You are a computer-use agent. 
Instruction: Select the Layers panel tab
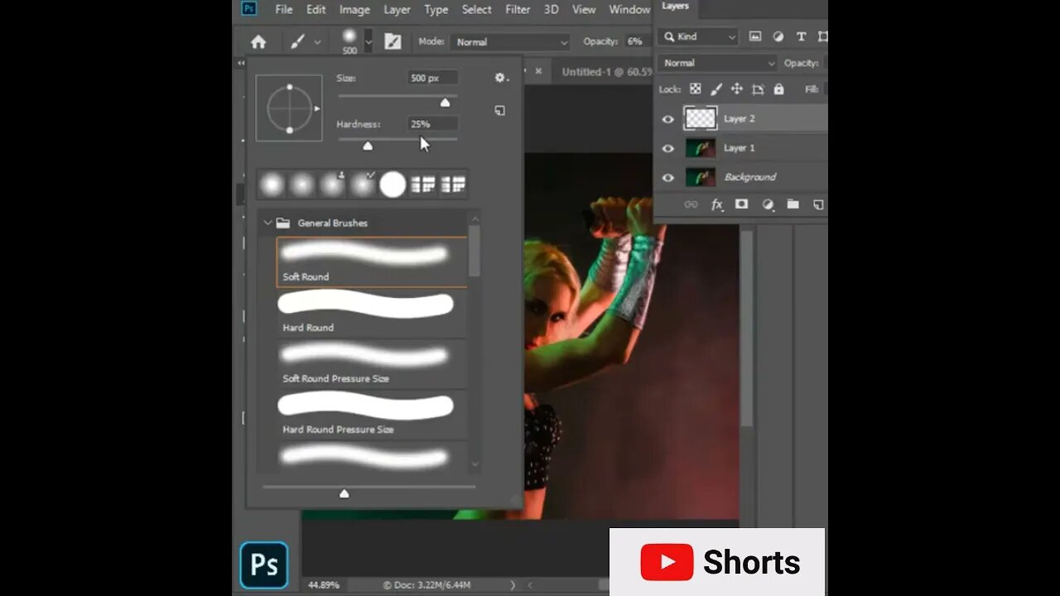point(675,7)
